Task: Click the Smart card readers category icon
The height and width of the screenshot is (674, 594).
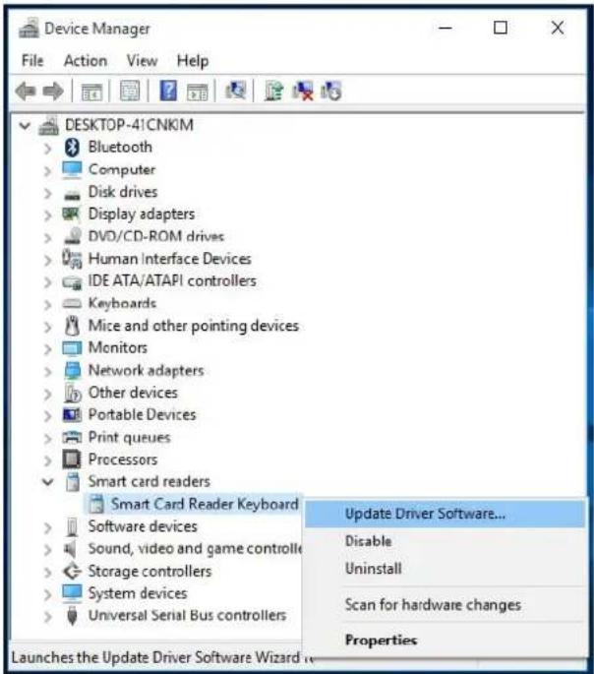Action: pos(73,482)
